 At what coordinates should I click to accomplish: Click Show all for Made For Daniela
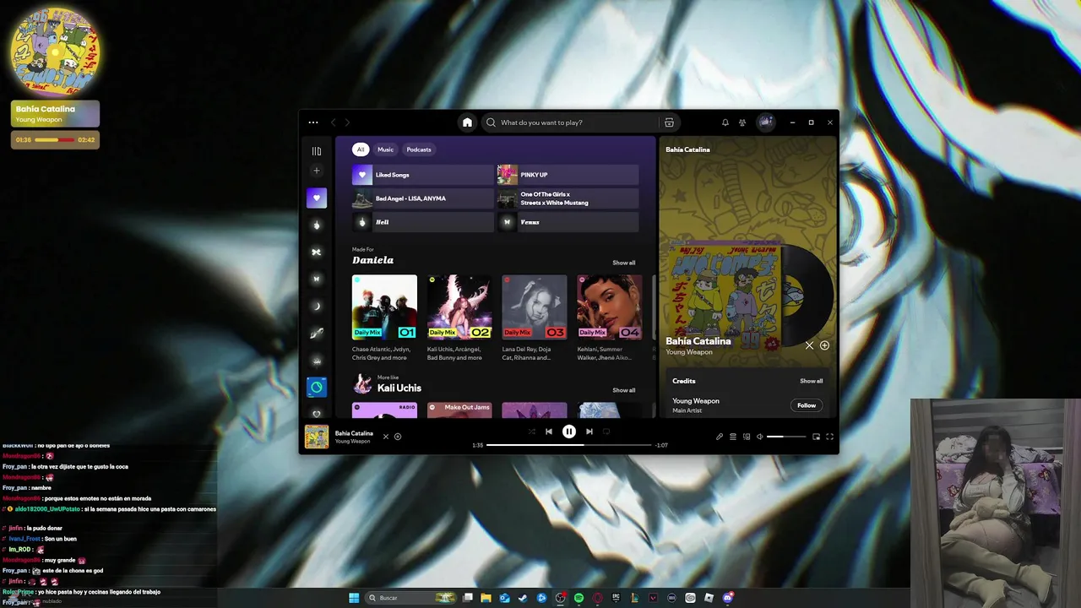[x=623, y=263]
